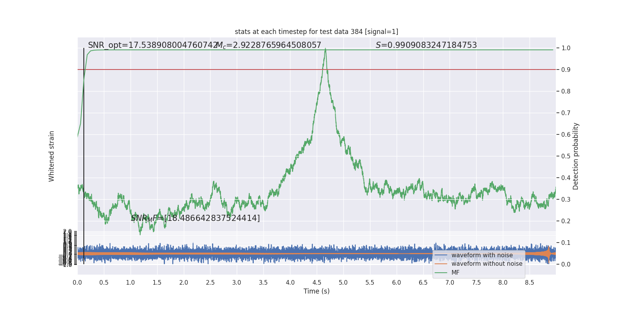The image size is (618, 309).
Task: Click the x-axis tick label 7.0
Action: click(450, 283)
